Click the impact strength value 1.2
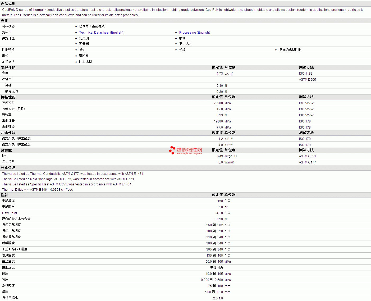The width and height of the screenshot is (371, 301). click(221, 139)
